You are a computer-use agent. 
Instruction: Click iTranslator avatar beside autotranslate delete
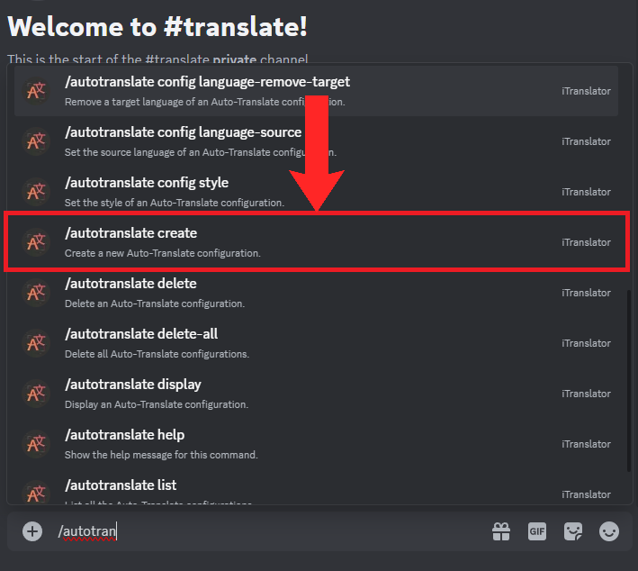pyautogui.click(x=37, y=293)
